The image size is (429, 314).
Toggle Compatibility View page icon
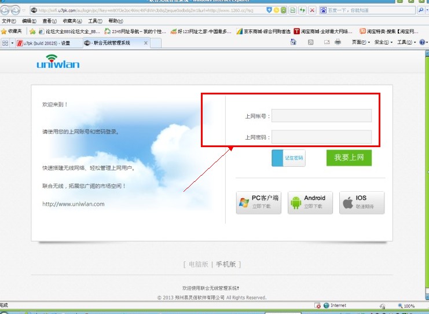[x=293, y=10]
